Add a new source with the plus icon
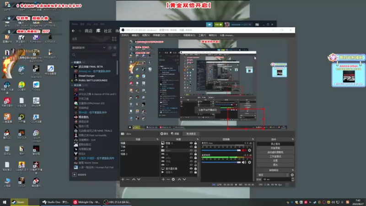Viewport: 366px width, 206px height. [x=163, y=179]
